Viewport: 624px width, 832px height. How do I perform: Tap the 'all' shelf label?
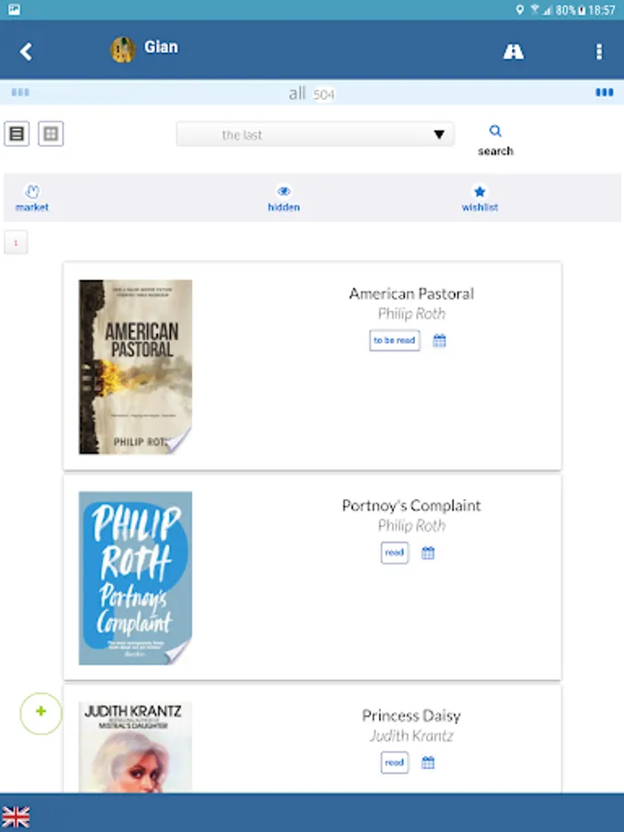pyautogui.click(x=297, y=93)
